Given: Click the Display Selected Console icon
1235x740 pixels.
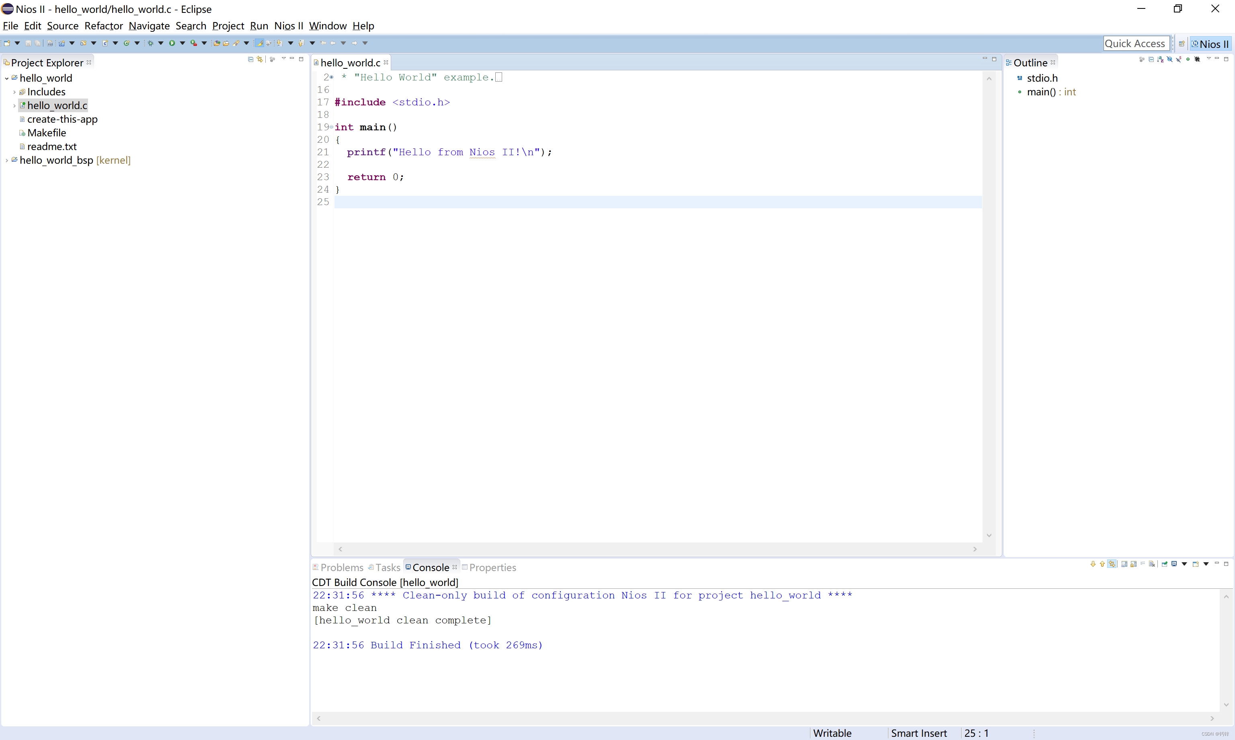Looking at the screenshot, I should click(x=1174, y=564).
